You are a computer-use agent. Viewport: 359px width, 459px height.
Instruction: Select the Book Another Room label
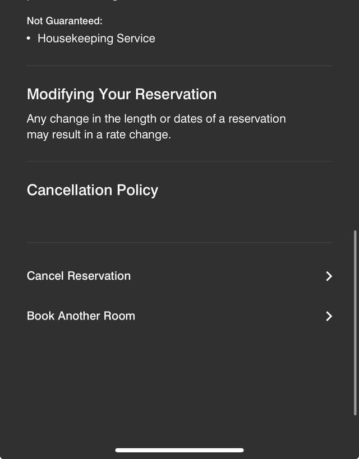coord(81,316)
